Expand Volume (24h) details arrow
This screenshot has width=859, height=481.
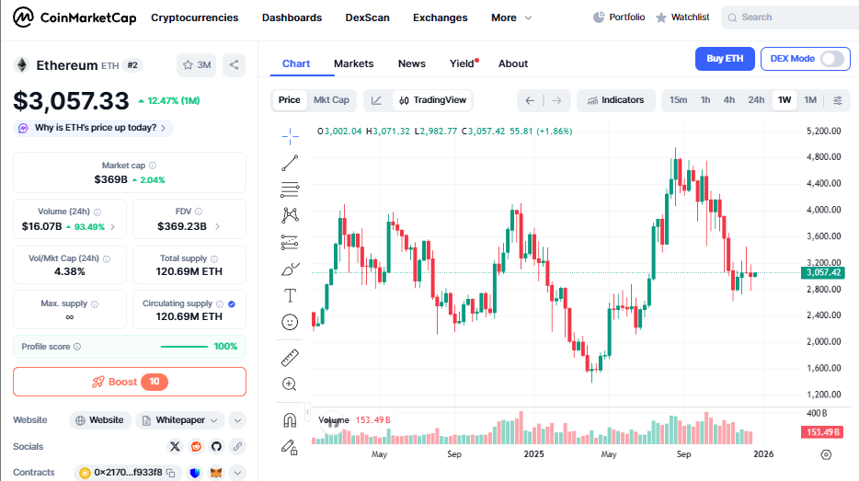coord(113,227)
